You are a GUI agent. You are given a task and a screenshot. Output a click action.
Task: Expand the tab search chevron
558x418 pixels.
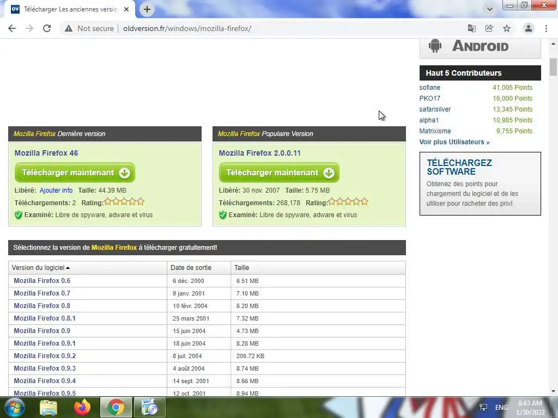490,9
